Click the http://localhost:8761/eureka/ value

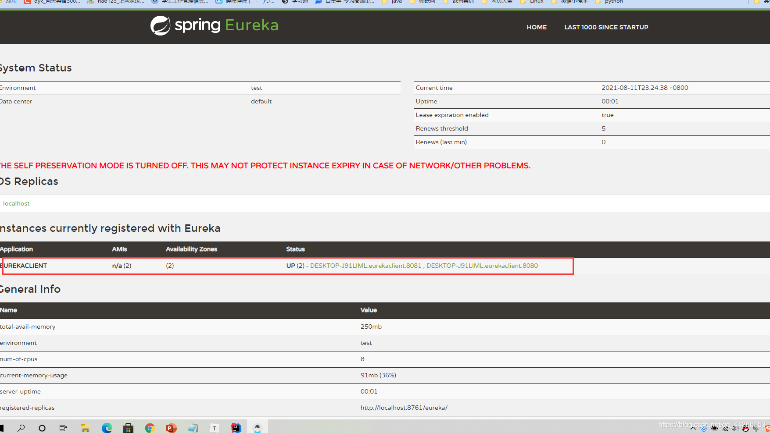[x=404, y=408]
